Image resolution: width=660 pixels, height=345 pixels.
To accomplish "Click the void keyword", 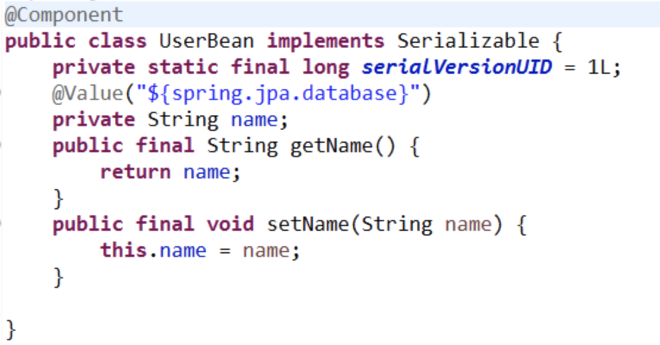I will point(230,224).
